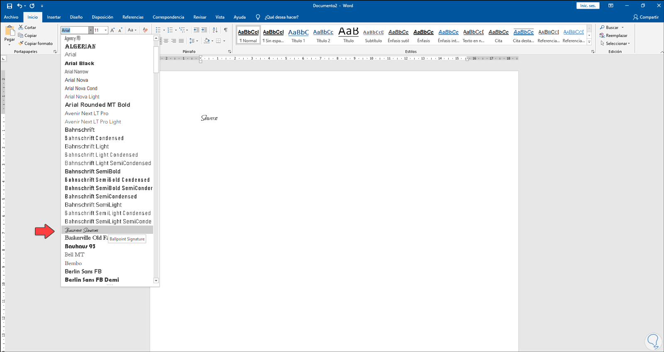Choose the Arial Black font
Screen dimensions: 664x352
107,63
